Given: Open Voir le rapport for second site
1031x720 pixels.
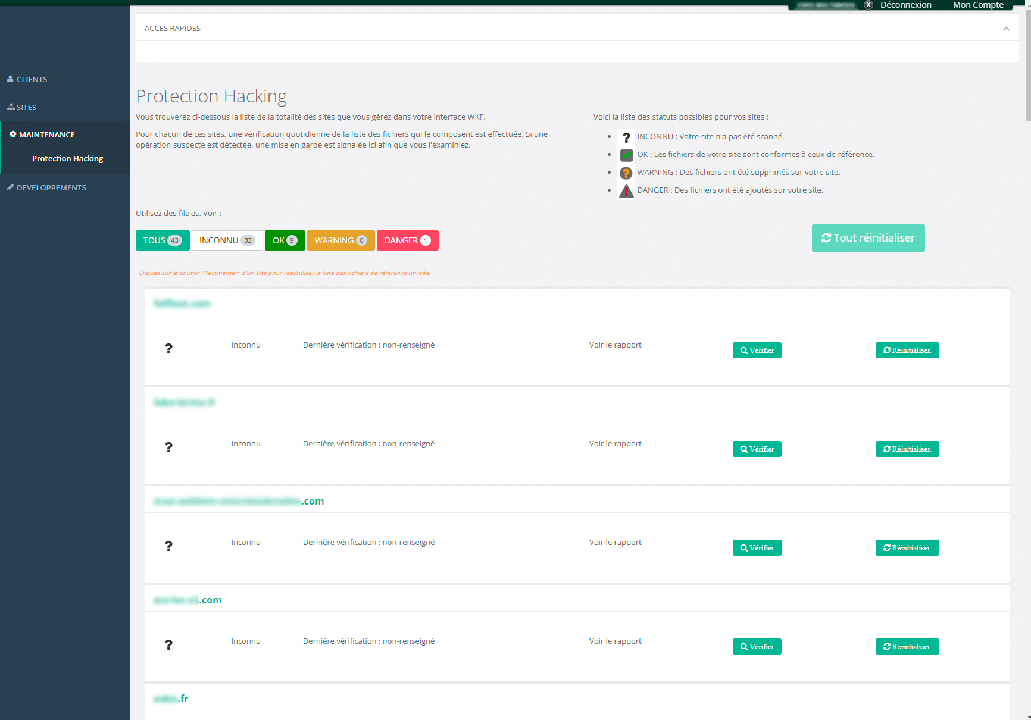Looking at the screenshot, I should [615, 444].
